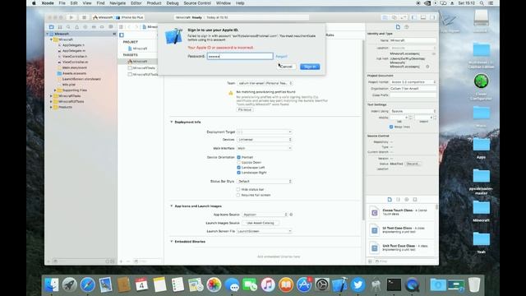Open the report navigator icon
526x296 pixels.
(x=110, y=27)
